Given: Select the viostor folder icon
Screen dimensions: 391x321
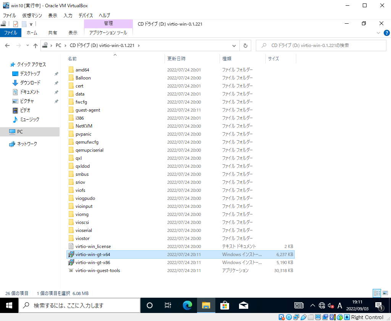Looking at the screenshot, I should [71, 238].
